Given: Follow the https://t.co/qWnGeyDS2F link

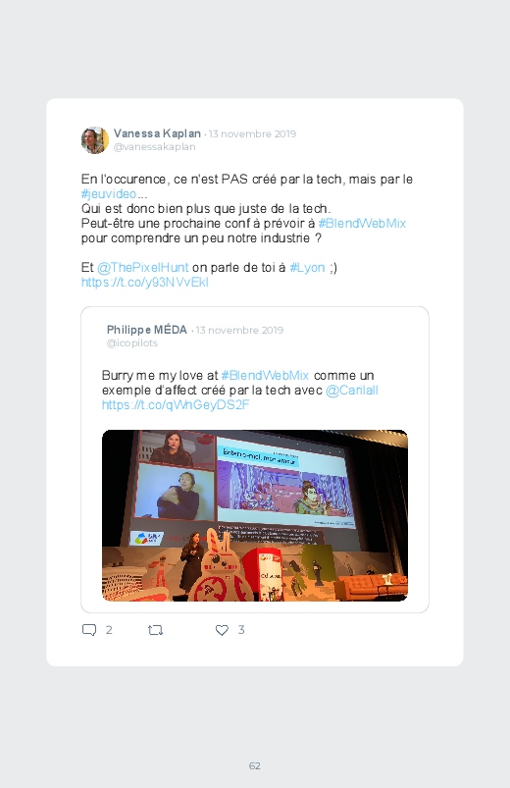Looking at the screenshot, I should (x=176, y=405).
